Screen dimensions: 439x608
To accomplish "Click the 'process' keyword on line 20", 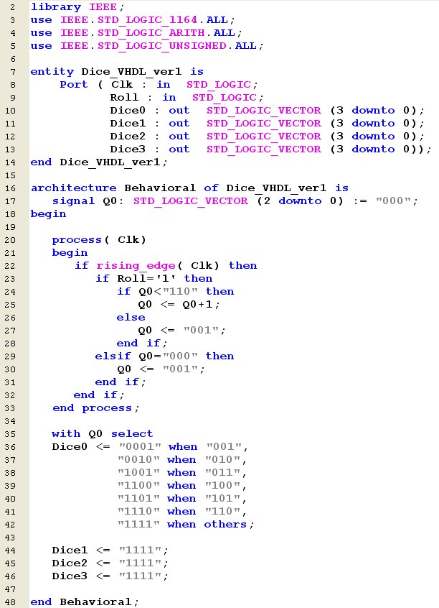I will pyautogui.click(x=77, y=240).
